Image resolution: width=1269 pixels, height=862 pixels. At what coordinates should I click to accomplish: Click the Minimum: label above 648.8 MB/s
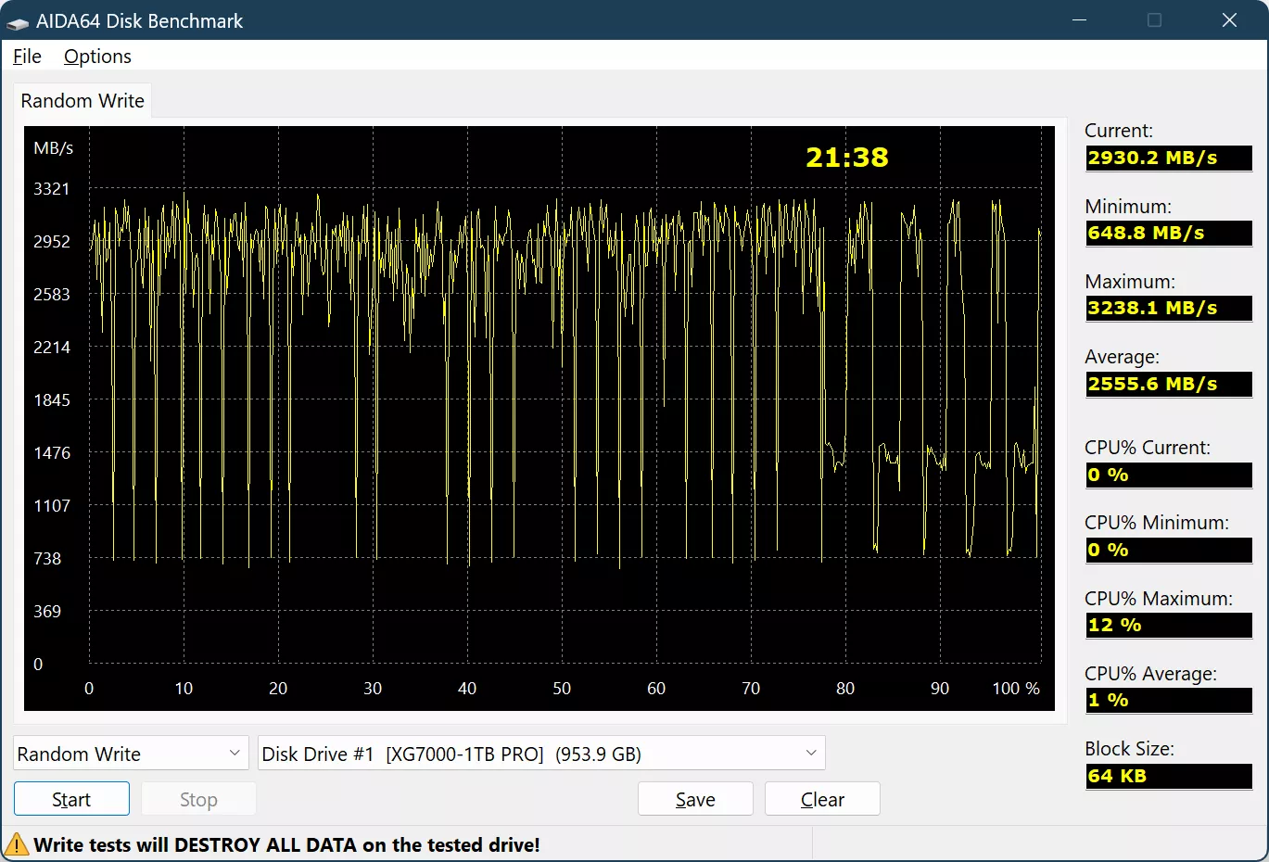(x=1128, y=207)
